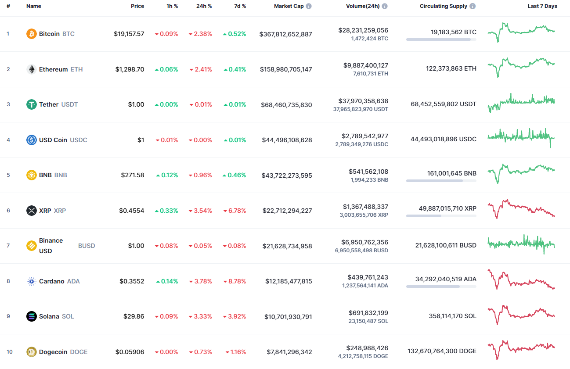Click the Ethereum 7-day sparkline chart
570x369 pixels.
point(521,68)
